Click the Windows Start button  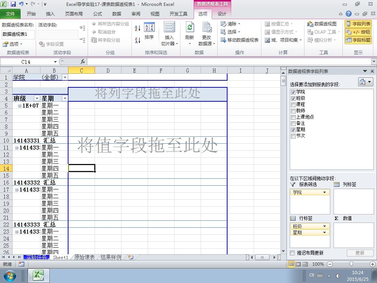point(9,276)
